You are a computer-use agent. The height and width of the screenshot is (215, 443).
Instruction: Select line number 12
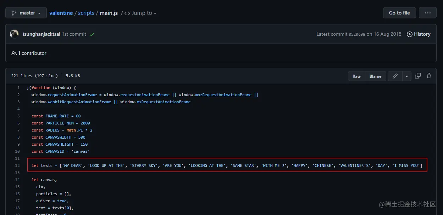[x=17, y=165]
